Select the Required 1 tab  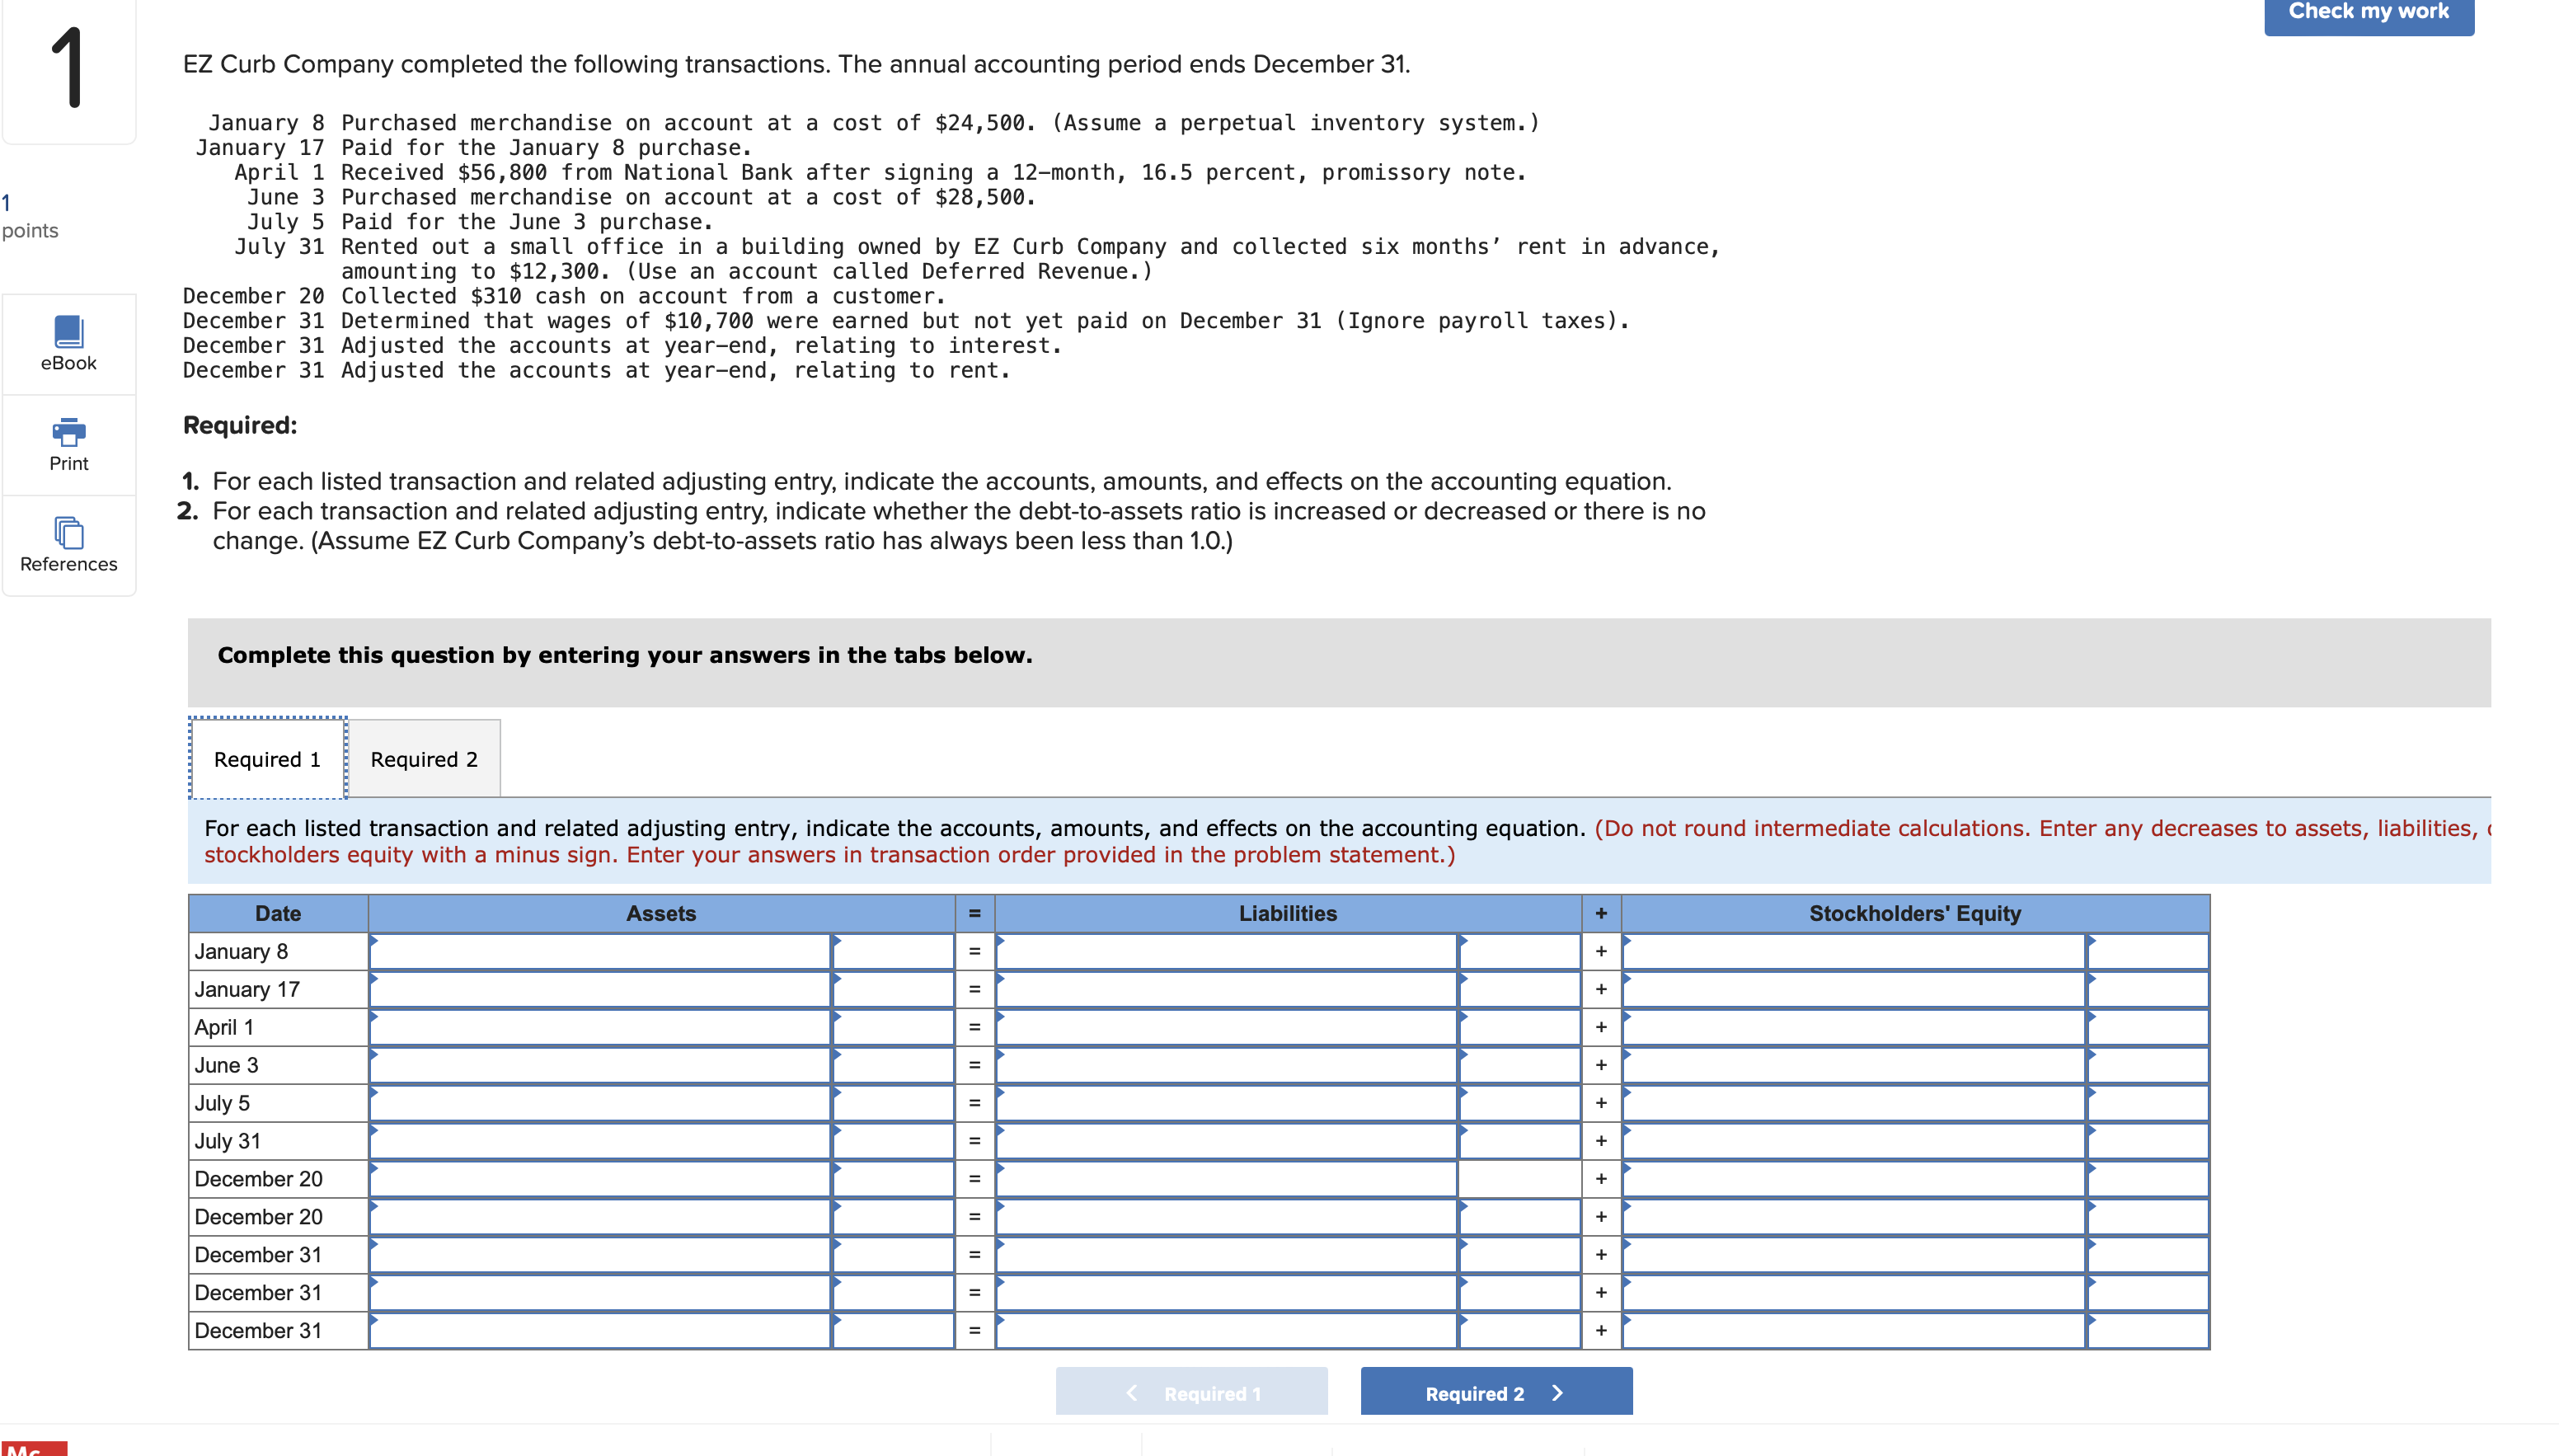[267, 759]
